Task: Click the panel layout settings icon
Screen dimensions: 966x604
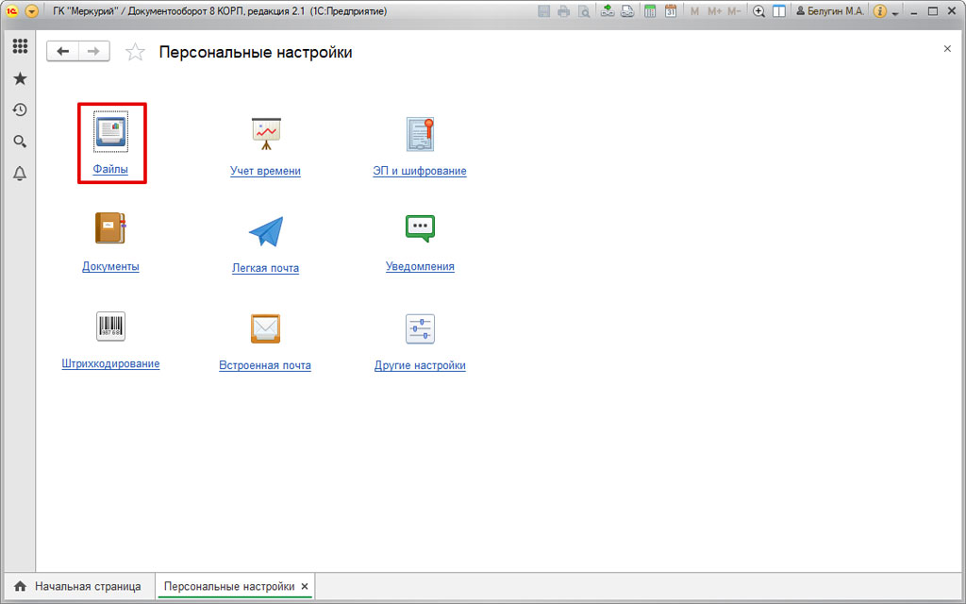Action: 778,11
